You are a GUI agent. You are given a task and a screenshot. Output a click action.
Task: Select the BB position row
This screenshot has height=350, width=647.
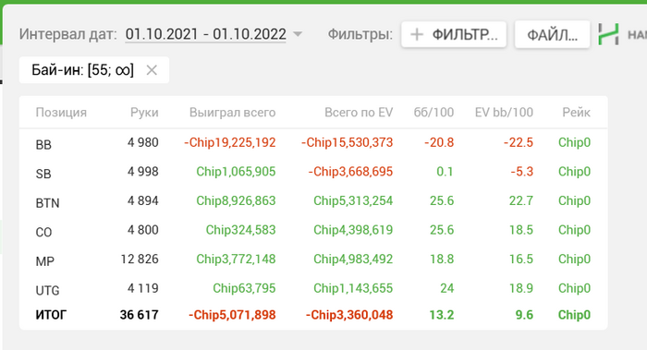coord(313,143)
